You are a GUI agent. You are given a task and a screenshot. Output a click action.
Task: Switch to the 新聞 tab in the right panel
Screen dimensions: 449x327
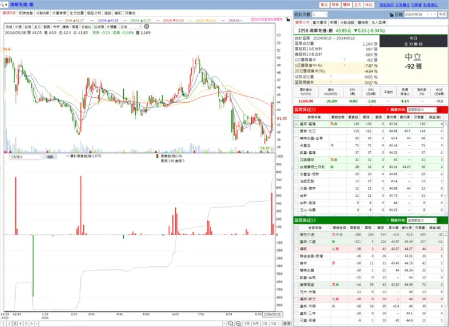(x=333, y=22)
